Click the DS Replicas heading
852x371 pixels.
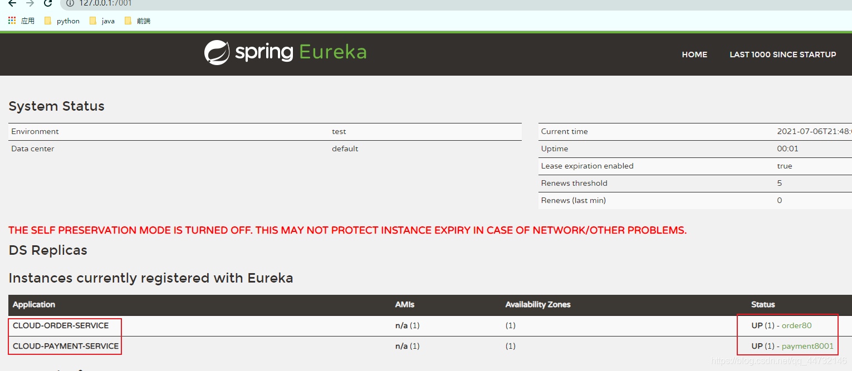[x=48, y=250]
